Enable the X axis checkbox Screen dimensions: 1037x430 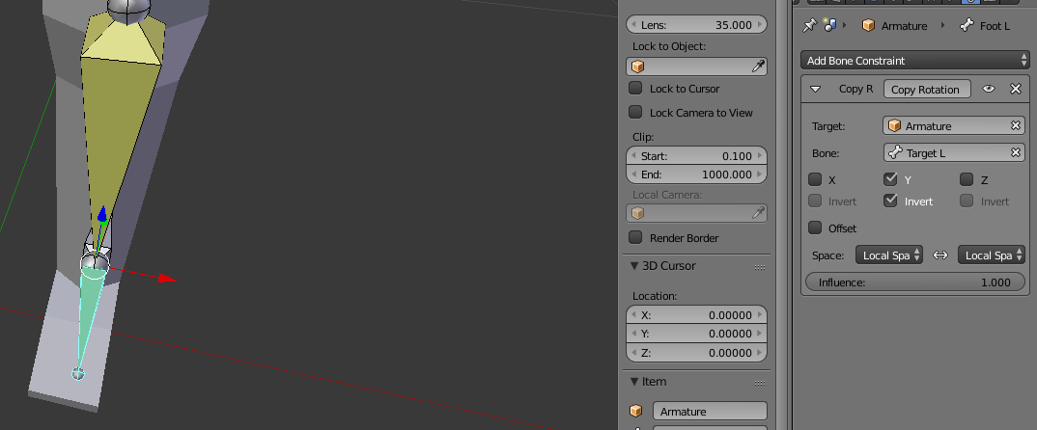pyautogui.click(x=816, y=179)
